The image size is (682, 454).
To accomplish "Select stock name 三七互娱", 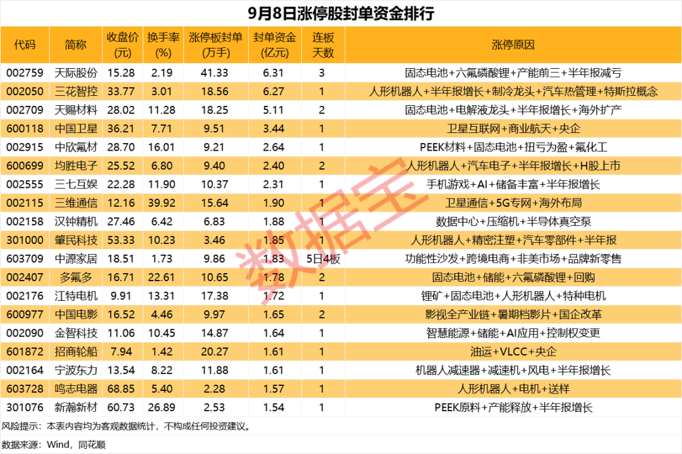I will click(76, 184).
